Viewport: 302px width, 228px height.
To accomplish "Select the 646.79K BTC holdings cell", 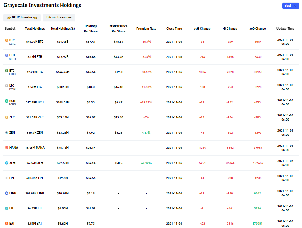I will click(x=35, y=42).
